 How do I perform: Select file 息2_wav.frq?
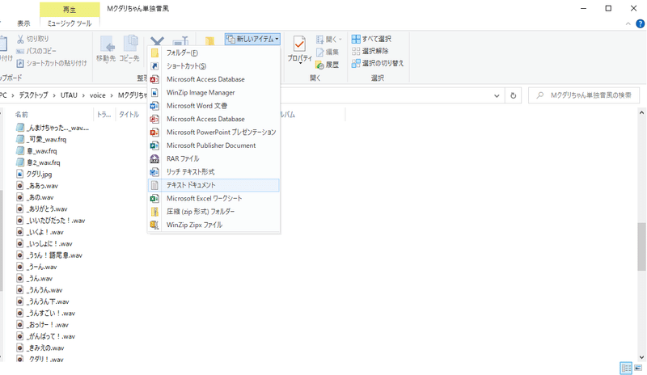point(38,162)
